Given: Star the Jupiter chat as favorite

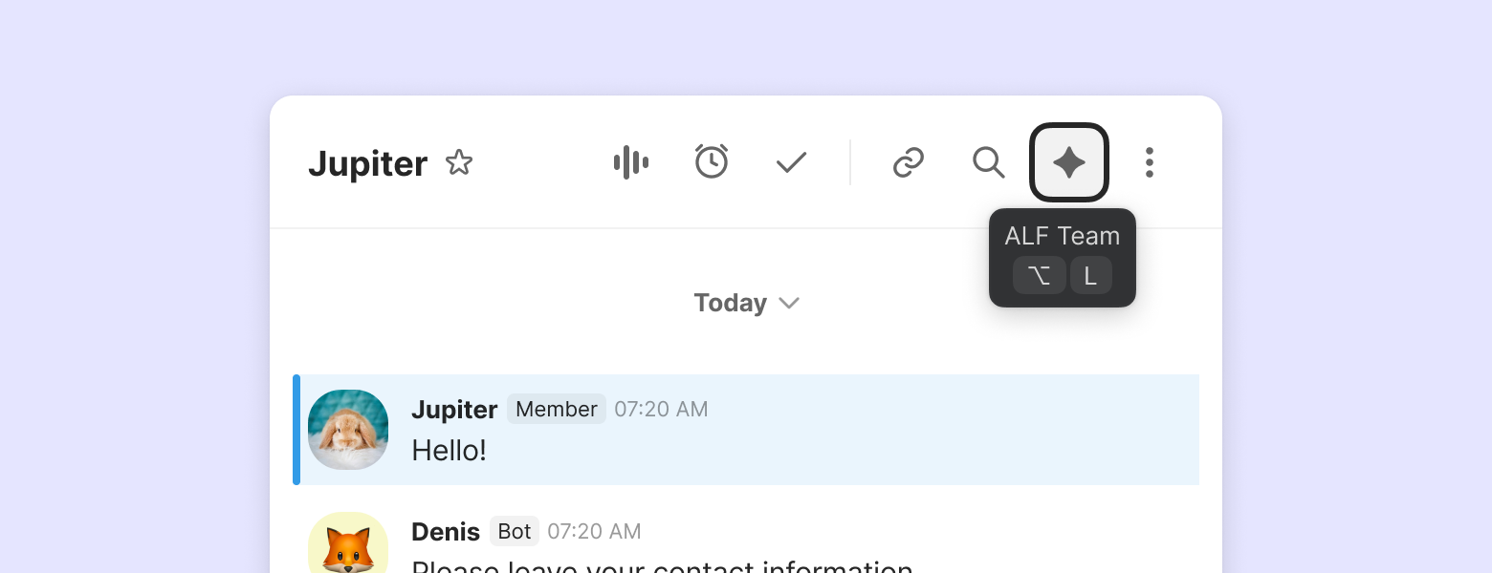Looking at the screenshot, I should (459, 163).
